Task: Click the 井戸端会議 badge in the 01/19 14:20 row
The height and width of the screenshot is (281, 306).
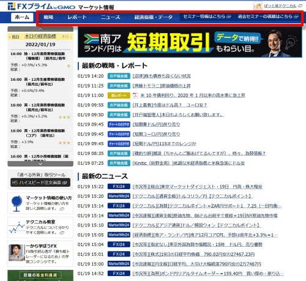Action: 119,76
